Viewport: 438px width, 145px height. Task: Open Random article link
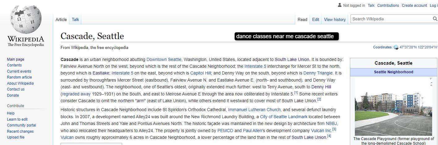pos(19,77)
